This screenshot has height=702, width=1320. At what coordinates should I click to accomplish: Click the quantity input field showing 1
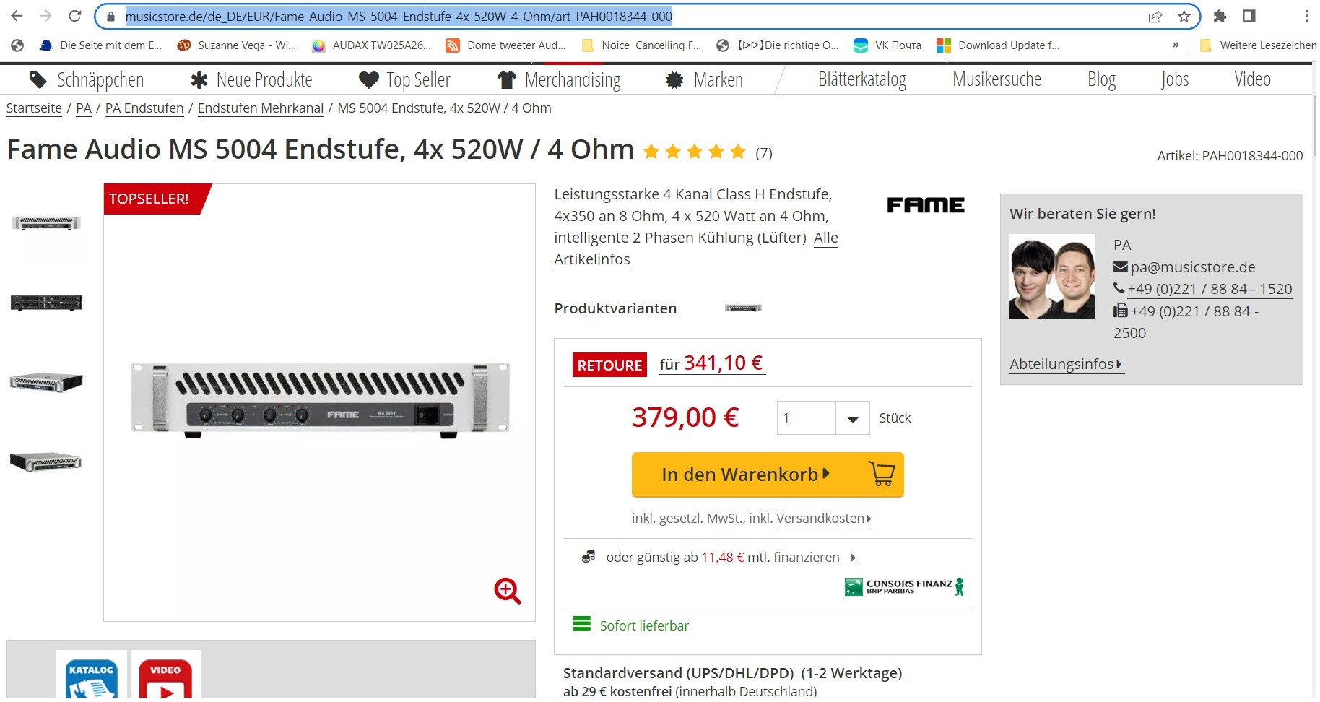tap(807, 418)
